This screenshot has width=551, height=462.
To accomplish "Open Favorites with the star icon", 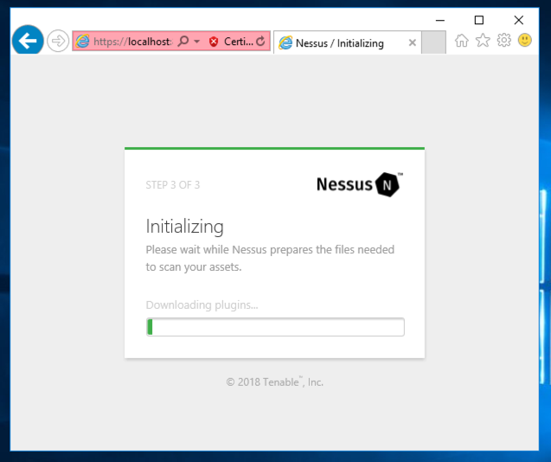I will [x=483, y=40].
